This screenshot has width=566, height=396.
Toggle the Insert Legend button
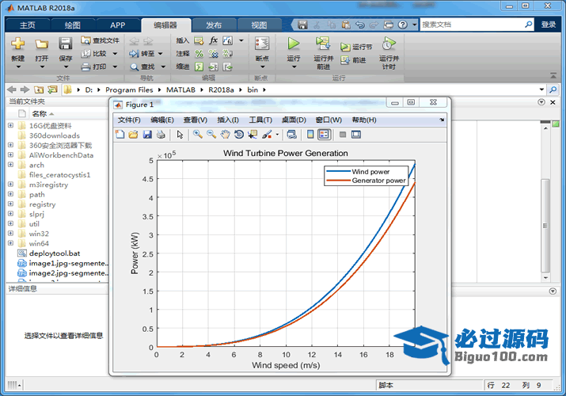324,135
